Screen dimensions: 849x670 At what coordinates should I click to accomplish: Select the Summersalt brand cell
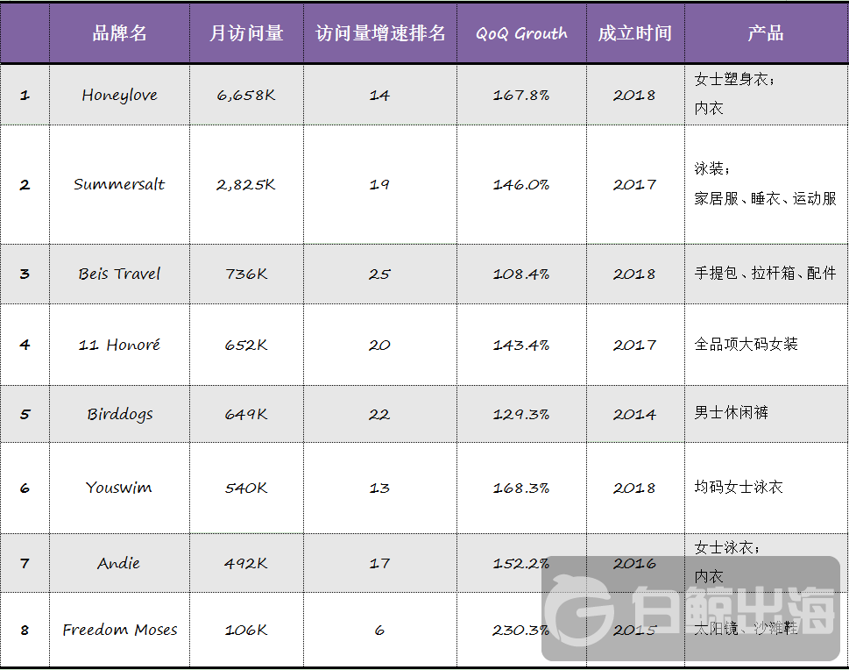point(119,185)
